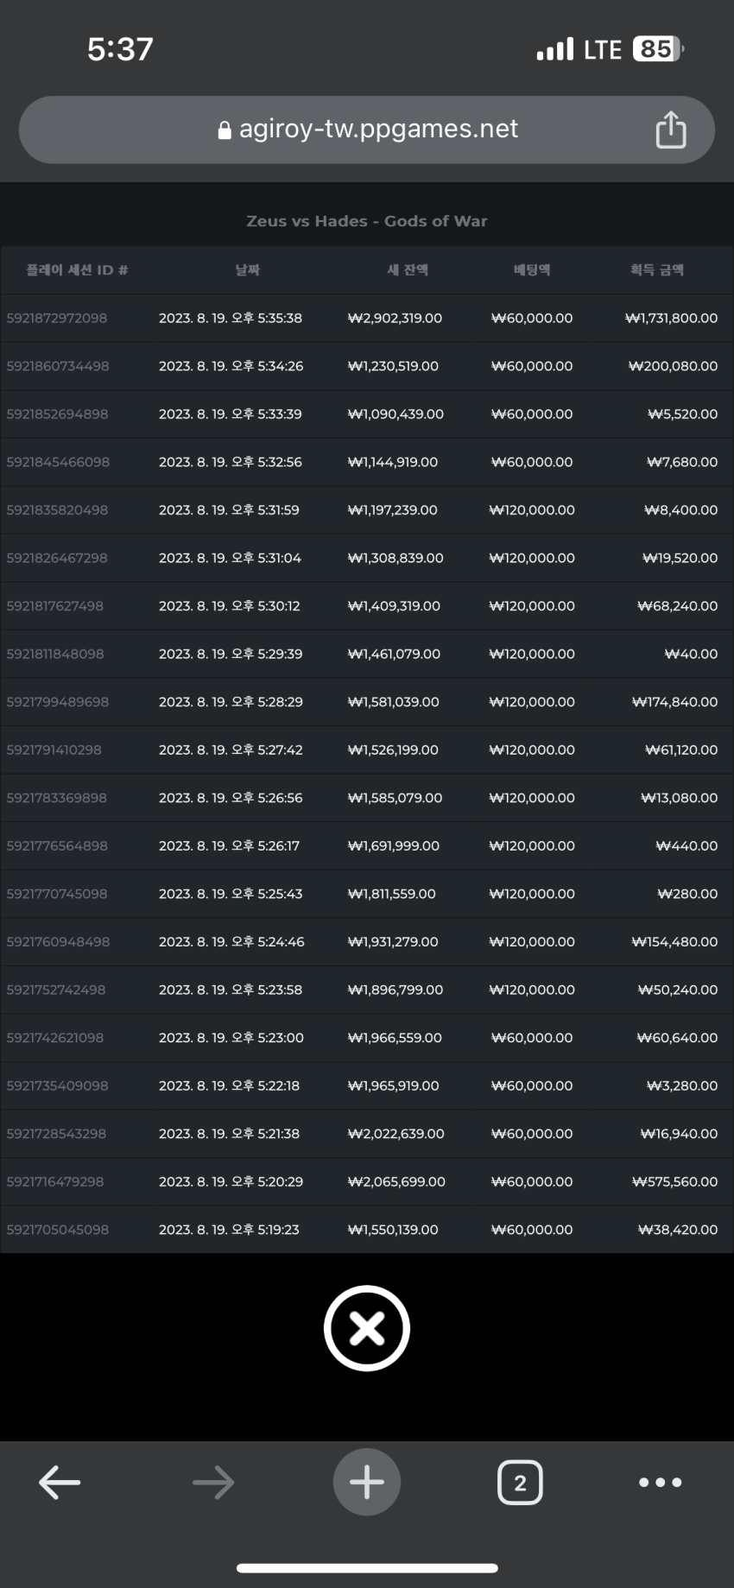Screen dimensions: 734x1588
Task: Go back using the back arrow
Action: pyautogui.click(x=60, y=1483)
